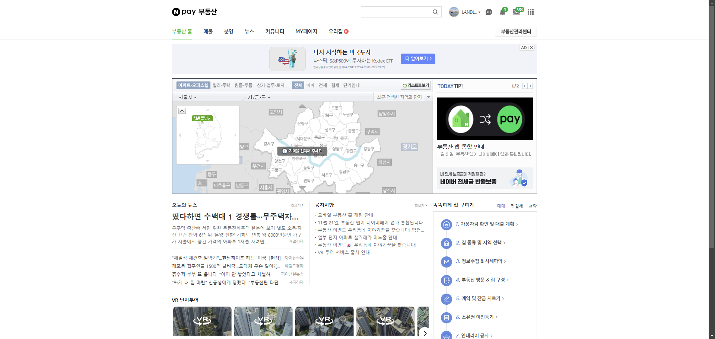Viewport: 715px width, 339px height.
Task: Expand step 3 정보수집 & 시세파악
Action: point(481,261)
